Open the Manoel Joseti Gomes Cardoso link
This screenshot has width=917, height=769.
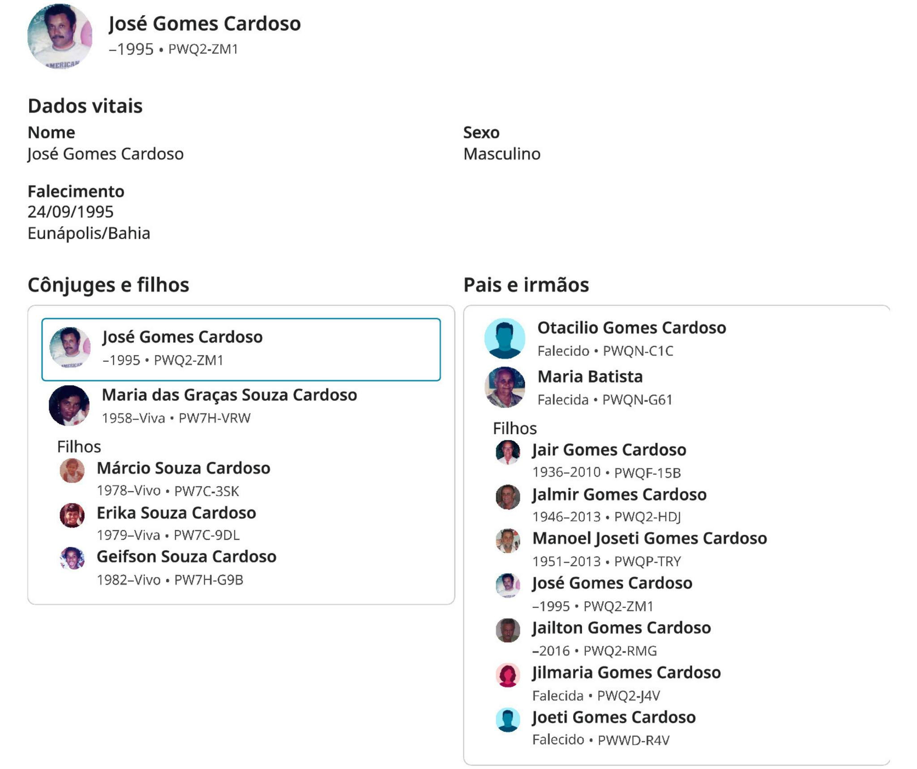[x=649, y=538]
